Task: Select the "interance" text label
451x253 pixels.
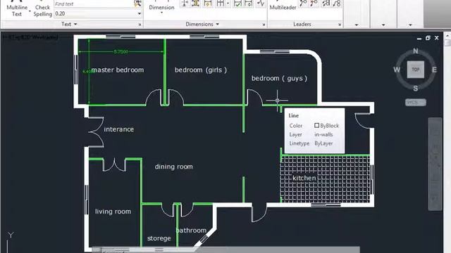Action: (119, 129)
